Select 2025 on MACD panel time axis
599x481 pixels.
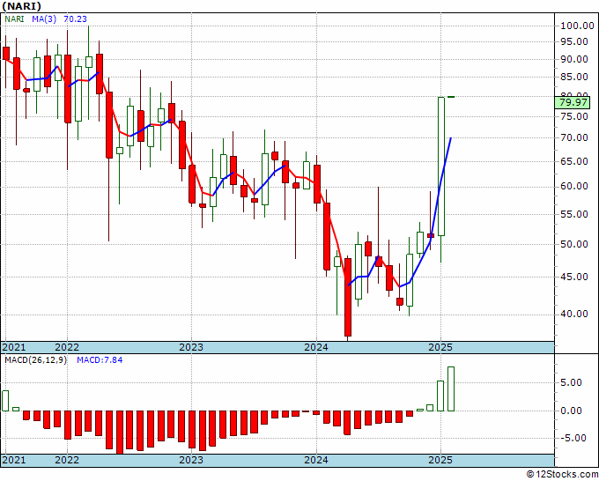[x=440, y=460]
